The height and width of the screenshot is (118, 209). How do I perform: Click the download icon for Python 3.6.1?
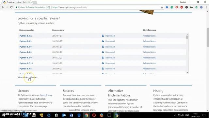[x=103, y=41]
